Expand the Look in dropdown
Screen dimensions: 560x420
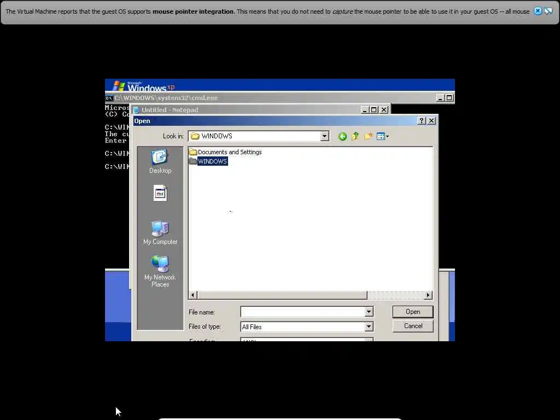324,136
